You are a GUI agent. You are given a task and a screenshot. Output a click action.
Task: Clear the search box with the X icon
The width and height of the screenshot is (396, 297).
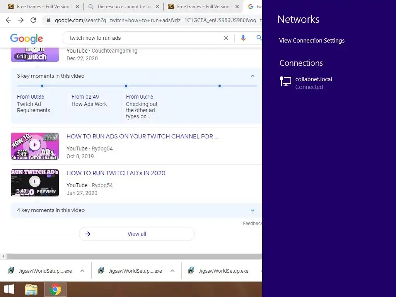[x=226, y=38]
